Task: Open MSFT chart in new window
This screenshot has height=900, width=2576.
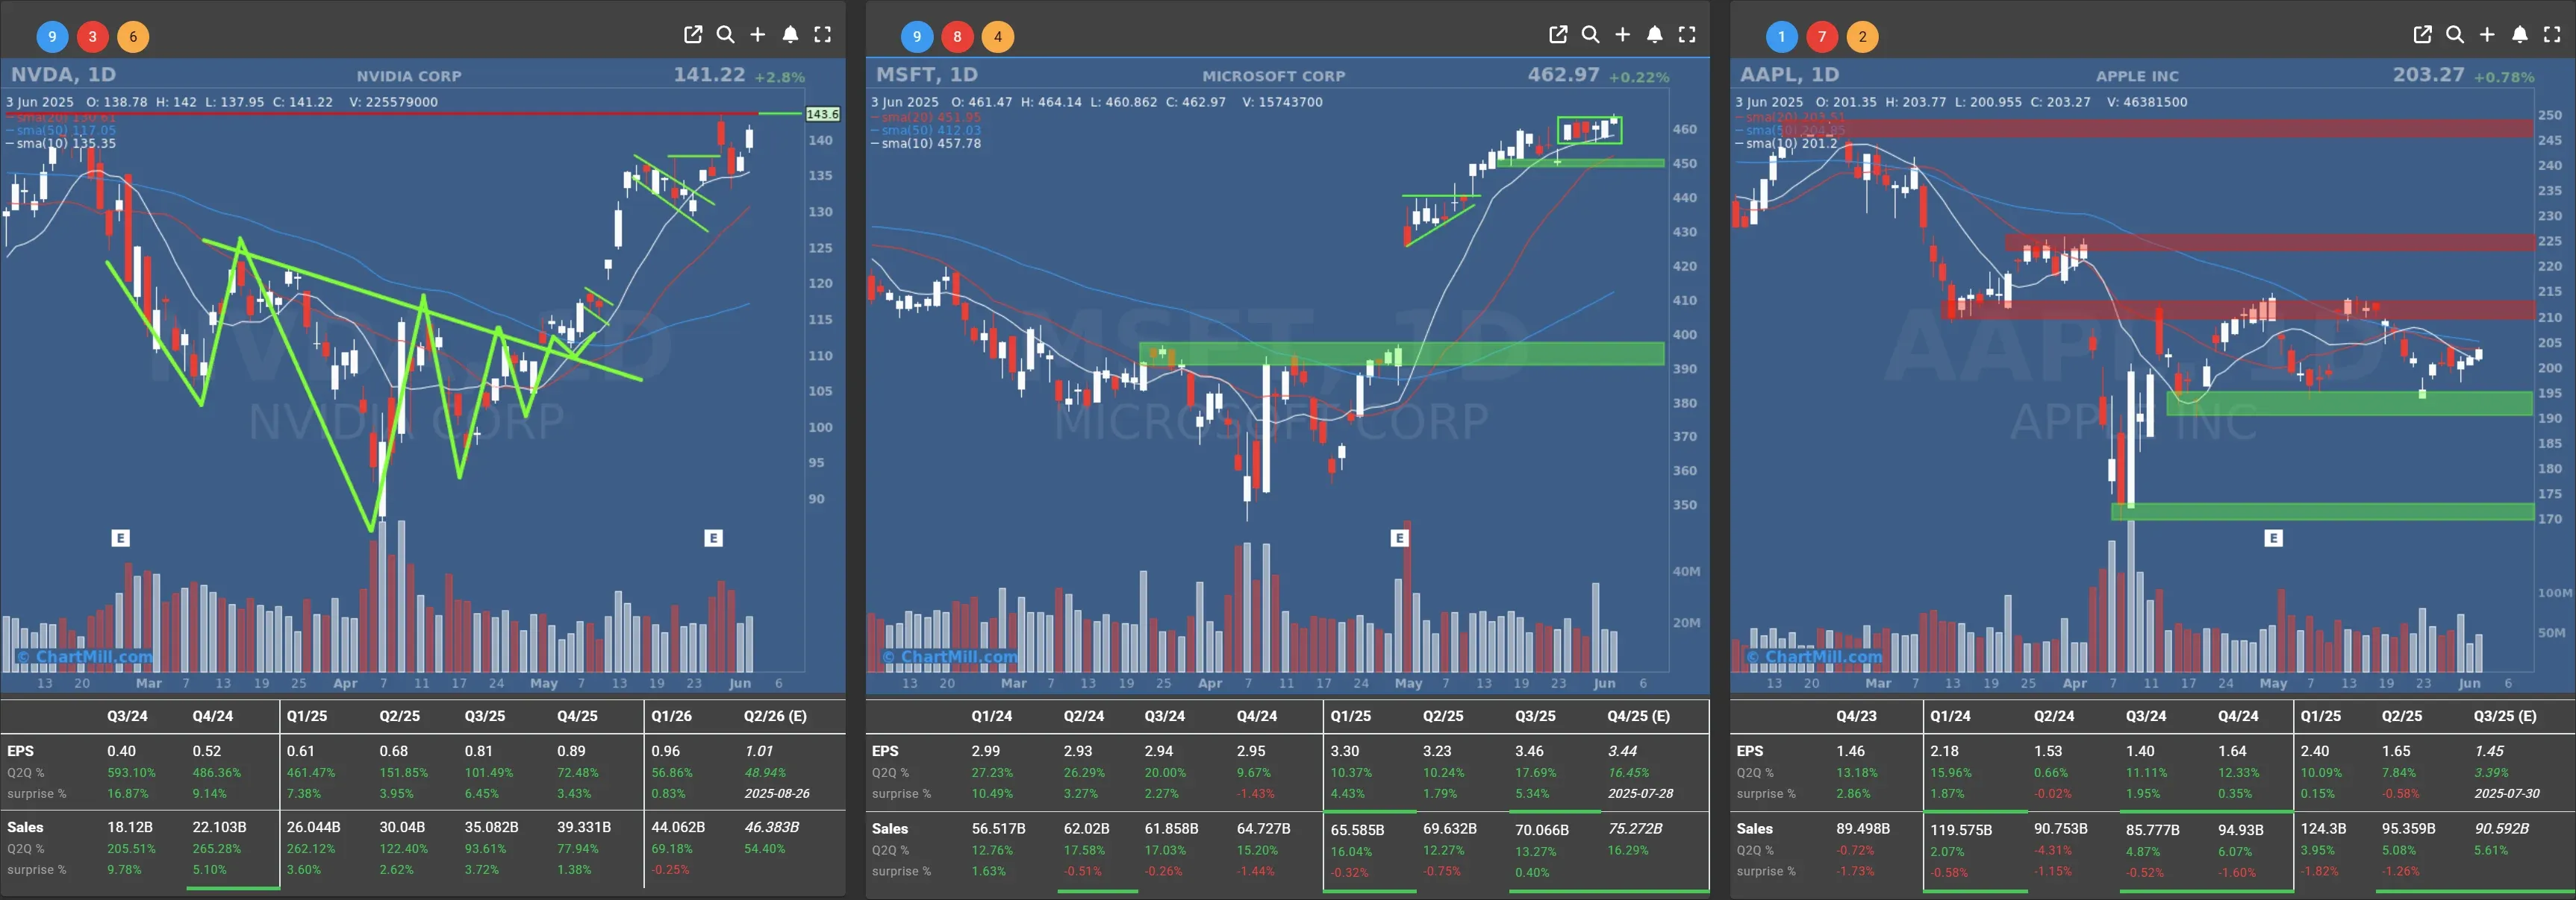Action: [1558, 35]
